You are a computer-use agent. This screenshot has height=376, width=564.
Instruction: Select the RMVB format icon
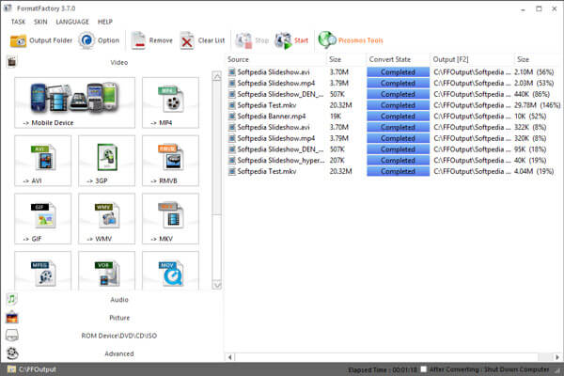[170, 161]
